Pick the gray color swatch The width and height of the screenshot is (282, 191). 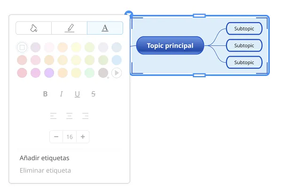click(x=103, y=73)
